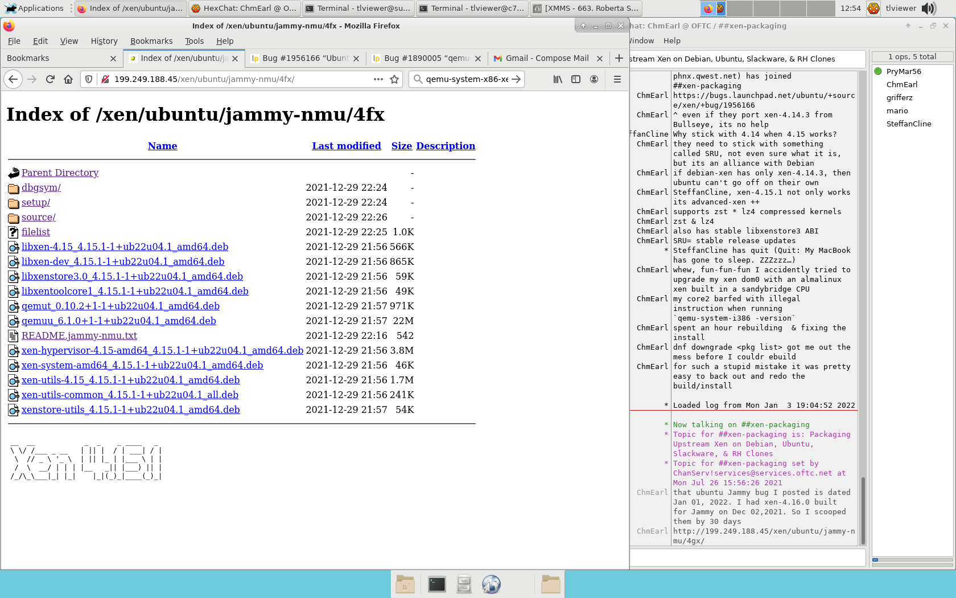Open the Library view icon
This screenshot has width=956, height=598.
click(558, 79)
